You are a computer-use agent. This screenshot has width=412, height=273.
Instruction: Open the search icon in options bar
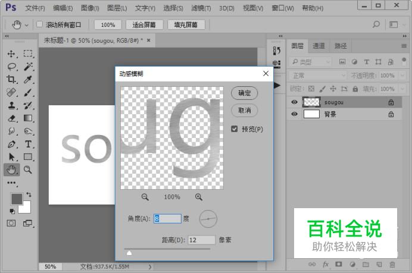click(x=376, y=24)
